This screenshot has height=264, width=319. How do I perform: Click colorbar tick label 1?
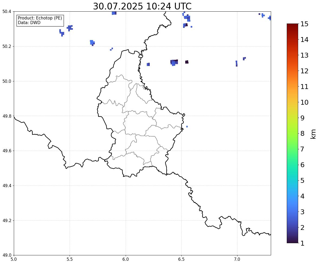[x=302, y=243]
